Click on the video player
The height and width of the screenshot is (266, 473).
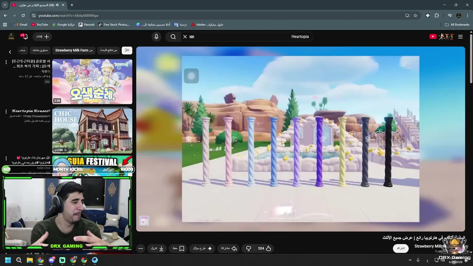pyautogui.click(x=300, y=139)
